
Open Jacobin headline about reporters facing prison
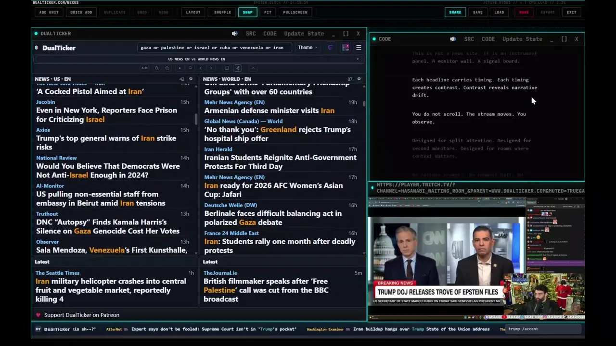(x=107, y=115)
